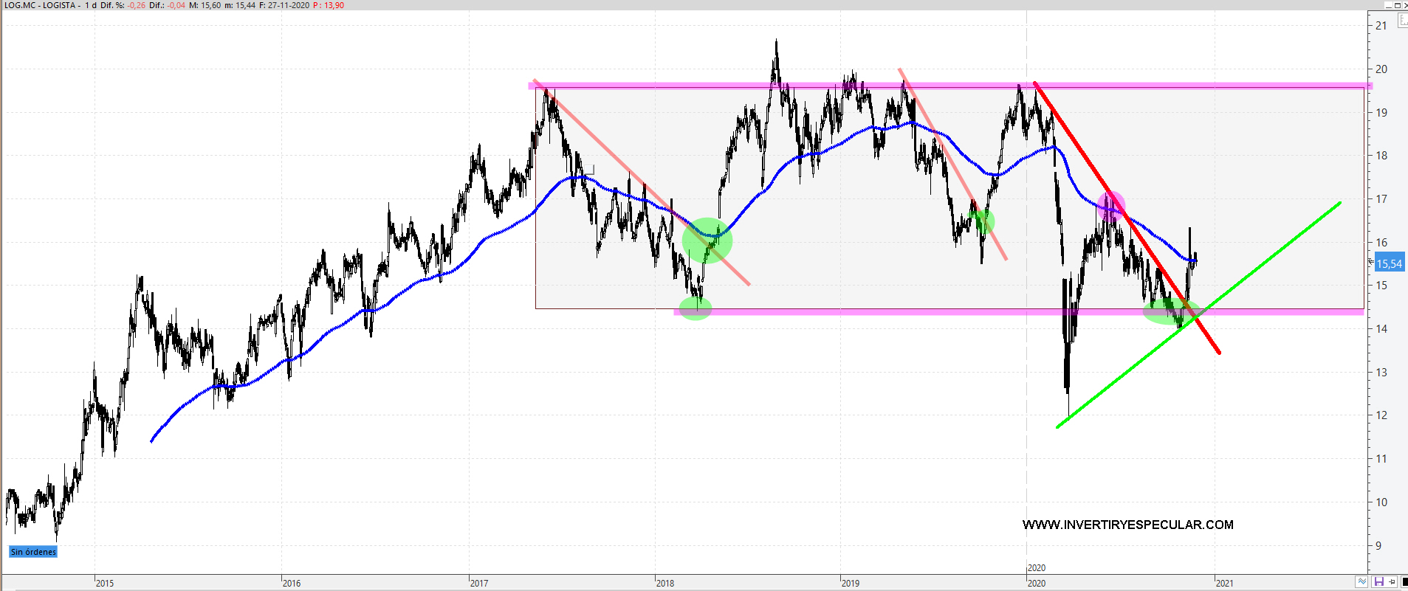Click the 'Sin órdenes' label
Screen dimensions: 1408x591
click(33, 552)
